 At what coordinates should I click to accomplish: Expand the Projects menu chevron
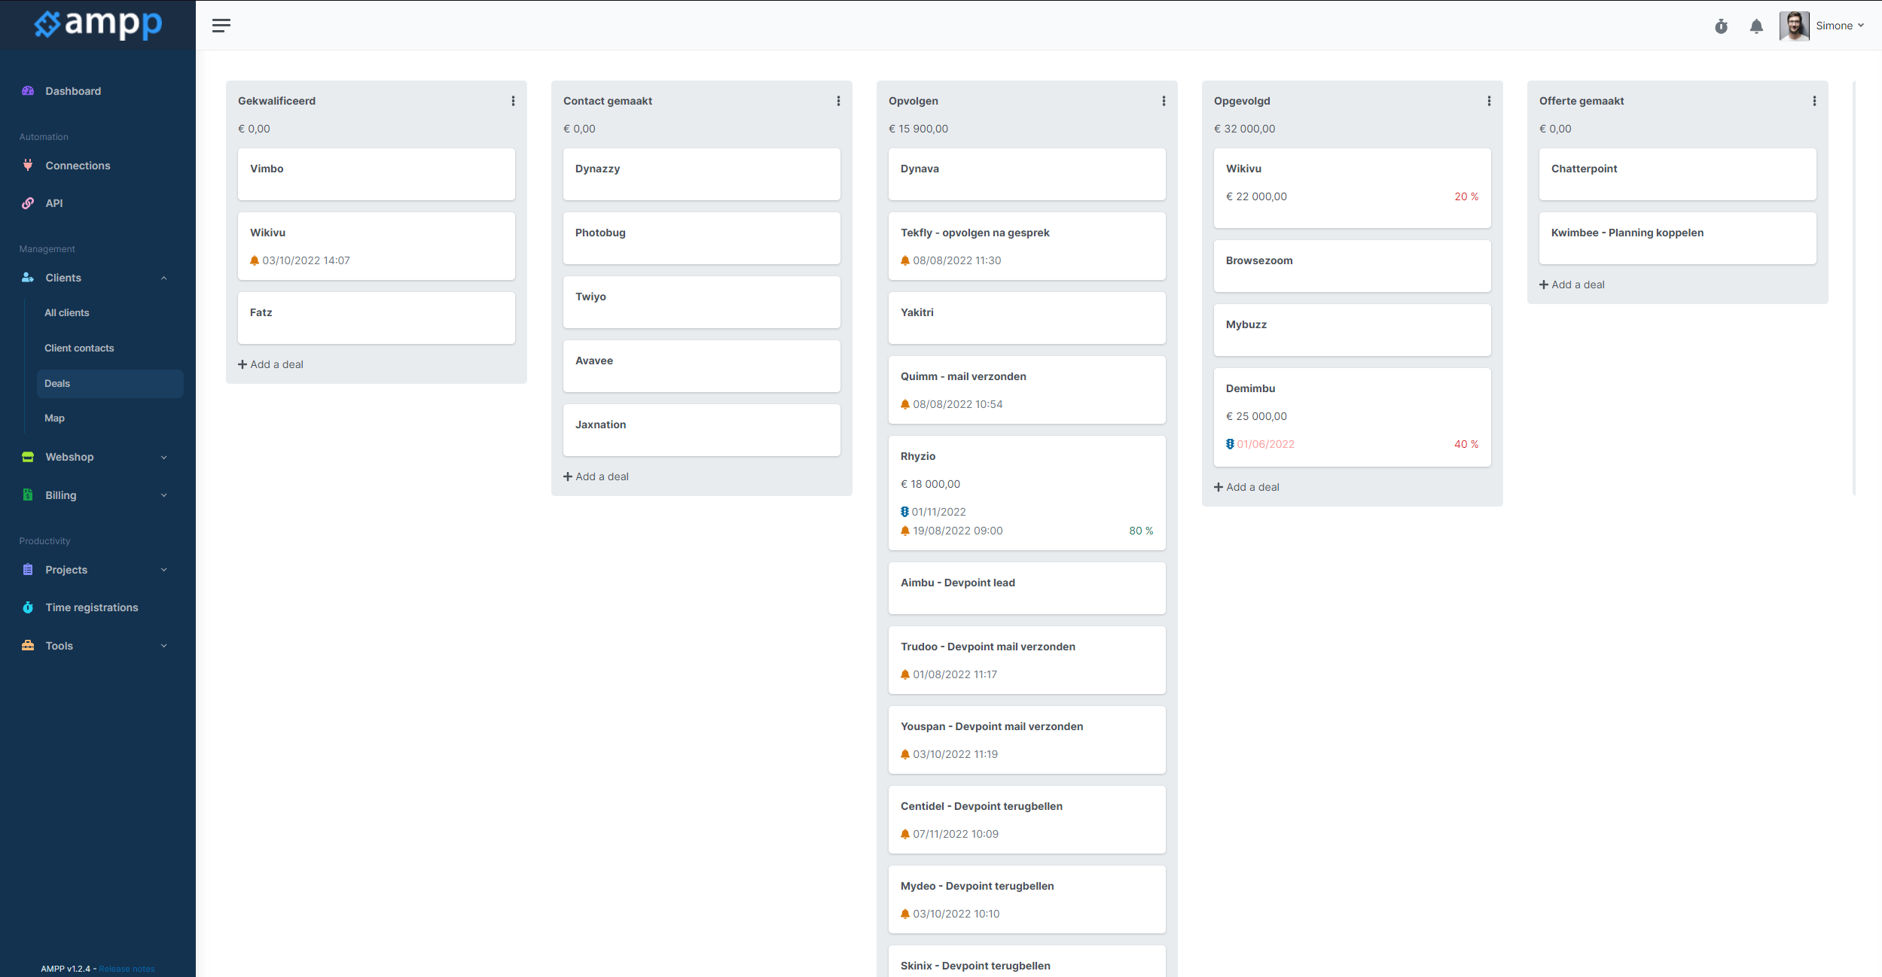click(x=163, y=570)
